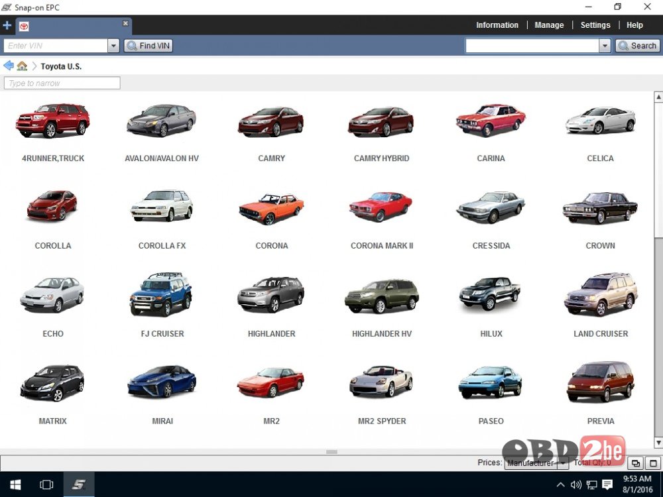The height and width of the screenshot is (497, 663).
Task: Click the HILUX model label
Action: pyautogui.click(x=491, y=333)
